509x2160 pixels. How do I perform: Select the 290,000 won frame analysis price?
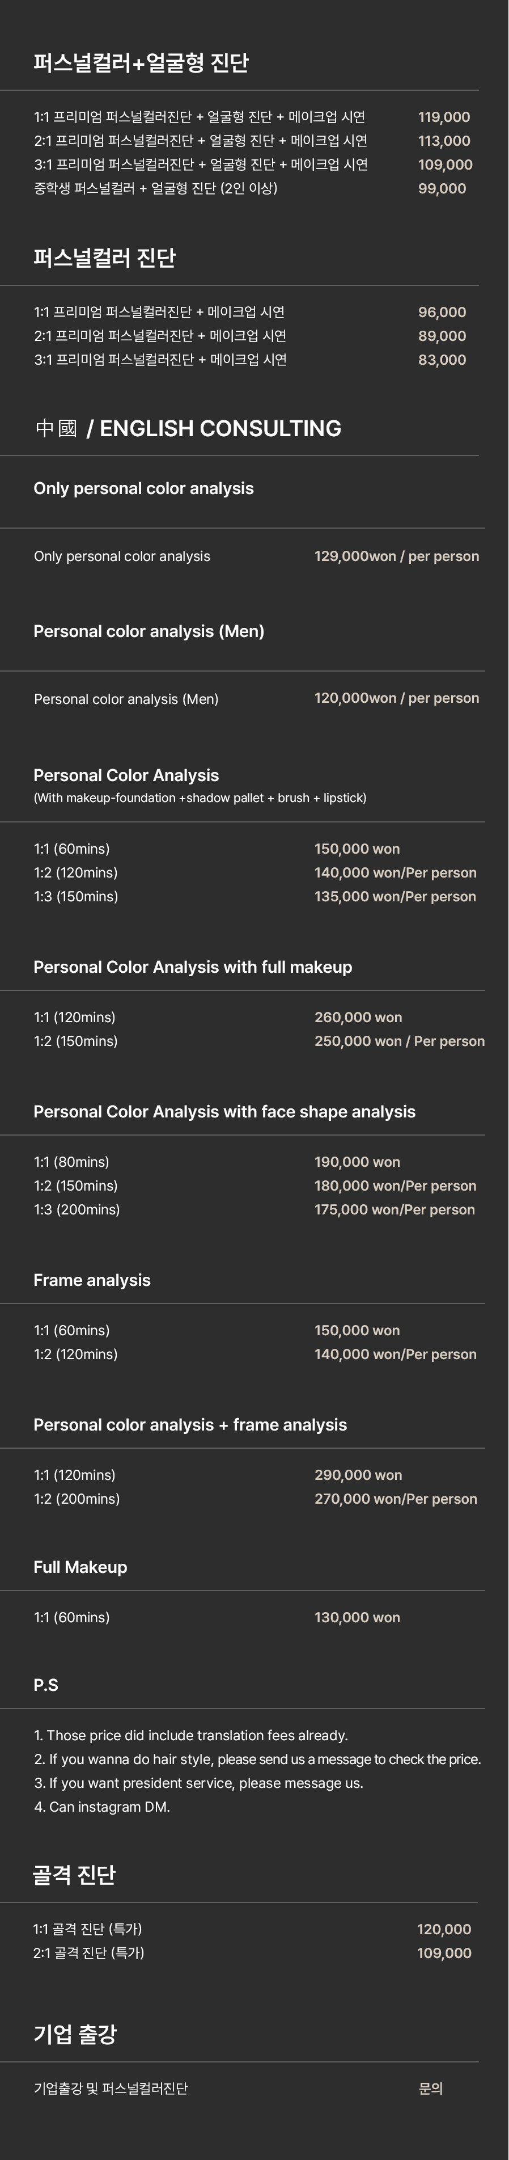pyautogui.click(x=358, y=1475)
